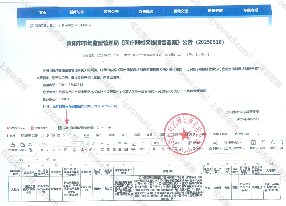This screenshot has height=206, width=286.
Task: Click the Decrease indent icon
Action: coord(120,144)
